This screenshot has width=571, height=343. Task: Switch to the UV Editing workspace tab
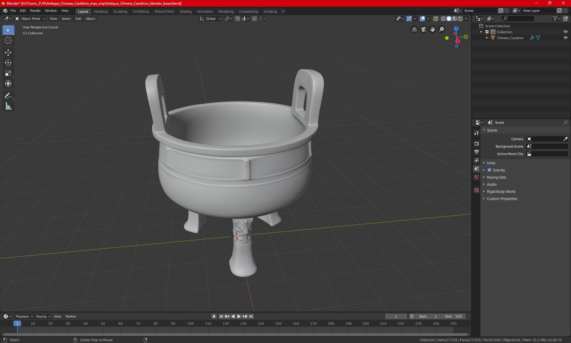click(141, 11)
